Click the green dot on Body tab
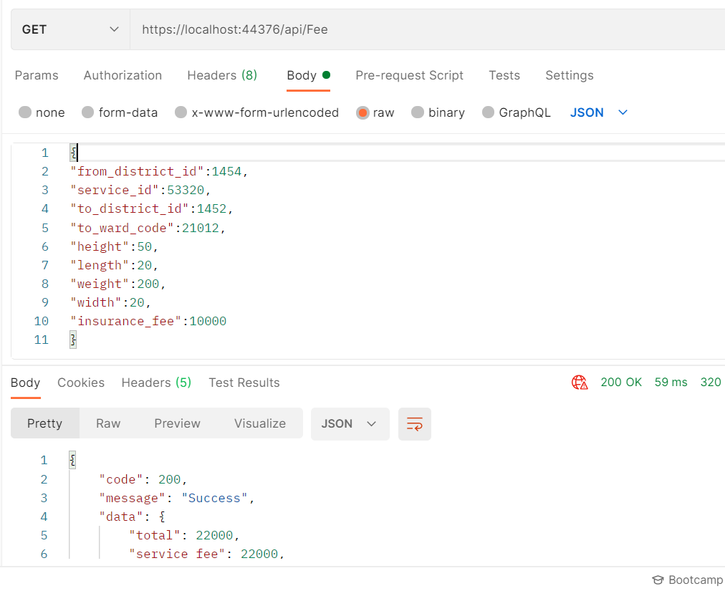 [x=326, y=75]
